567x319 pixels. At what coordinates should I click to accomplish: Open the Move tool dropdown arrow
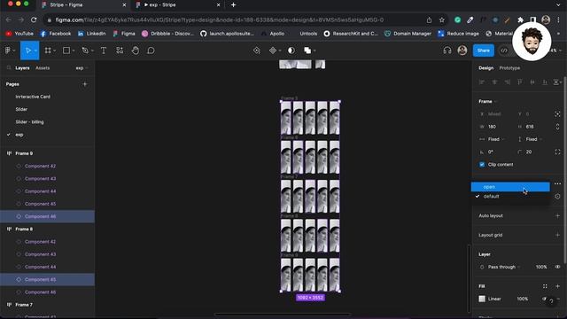(x=35, y=51)
